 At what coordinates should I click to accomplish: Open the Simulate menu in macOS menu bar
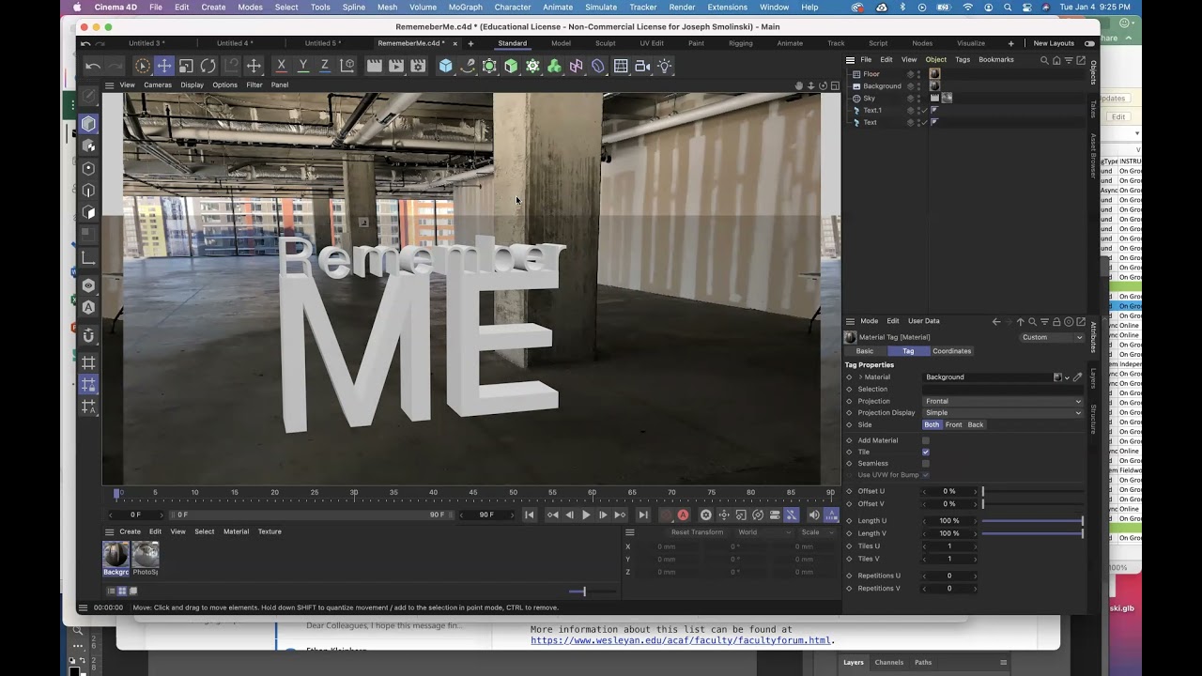601,7
